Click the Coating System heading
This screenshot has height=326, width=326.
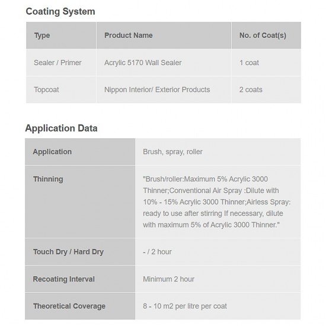click(x=60, y=11)
